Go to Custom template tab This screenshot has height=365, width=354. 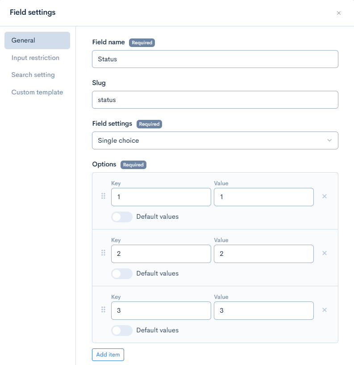click(37, 92)
